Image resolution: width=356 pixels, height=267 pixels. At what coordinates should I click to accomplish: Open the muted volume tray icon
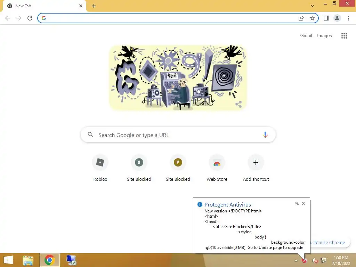pyautogui.click(x=314, y=260)
